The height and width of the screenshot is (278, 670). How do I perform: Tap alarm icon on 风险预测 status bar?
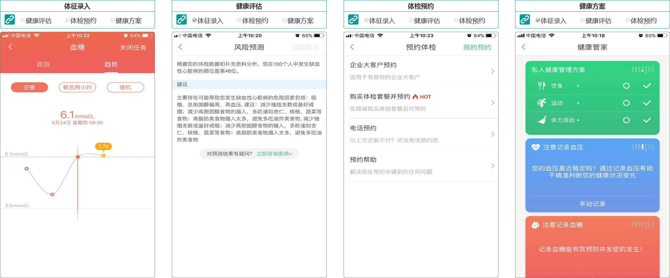[x=297, y=36]
